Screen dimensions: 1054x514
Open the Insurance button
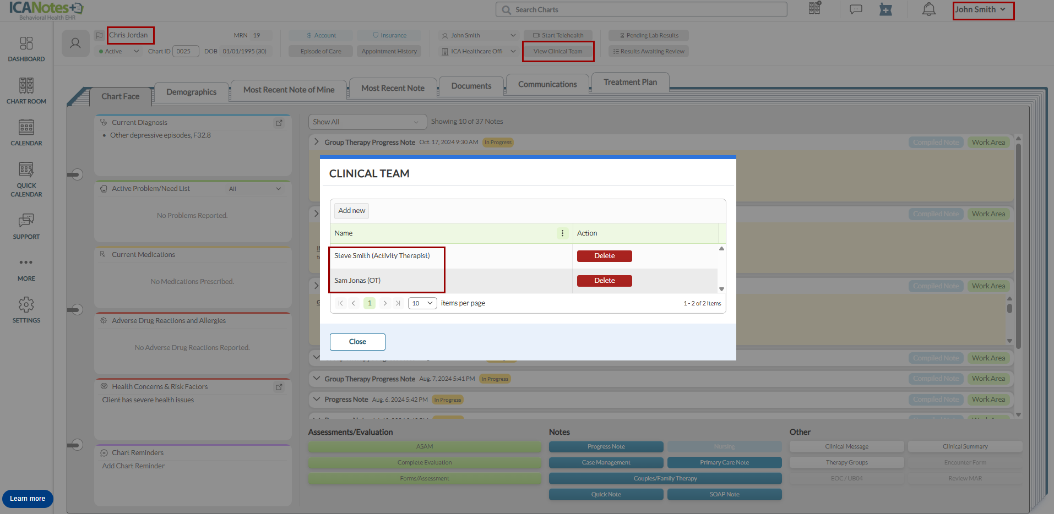(389, 35)
